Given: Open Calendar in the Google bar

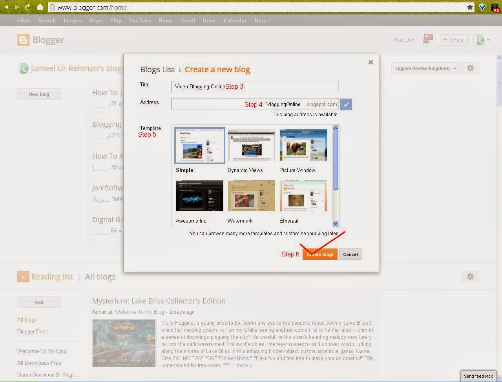Looking at the screenshot, I should [235, 20].
